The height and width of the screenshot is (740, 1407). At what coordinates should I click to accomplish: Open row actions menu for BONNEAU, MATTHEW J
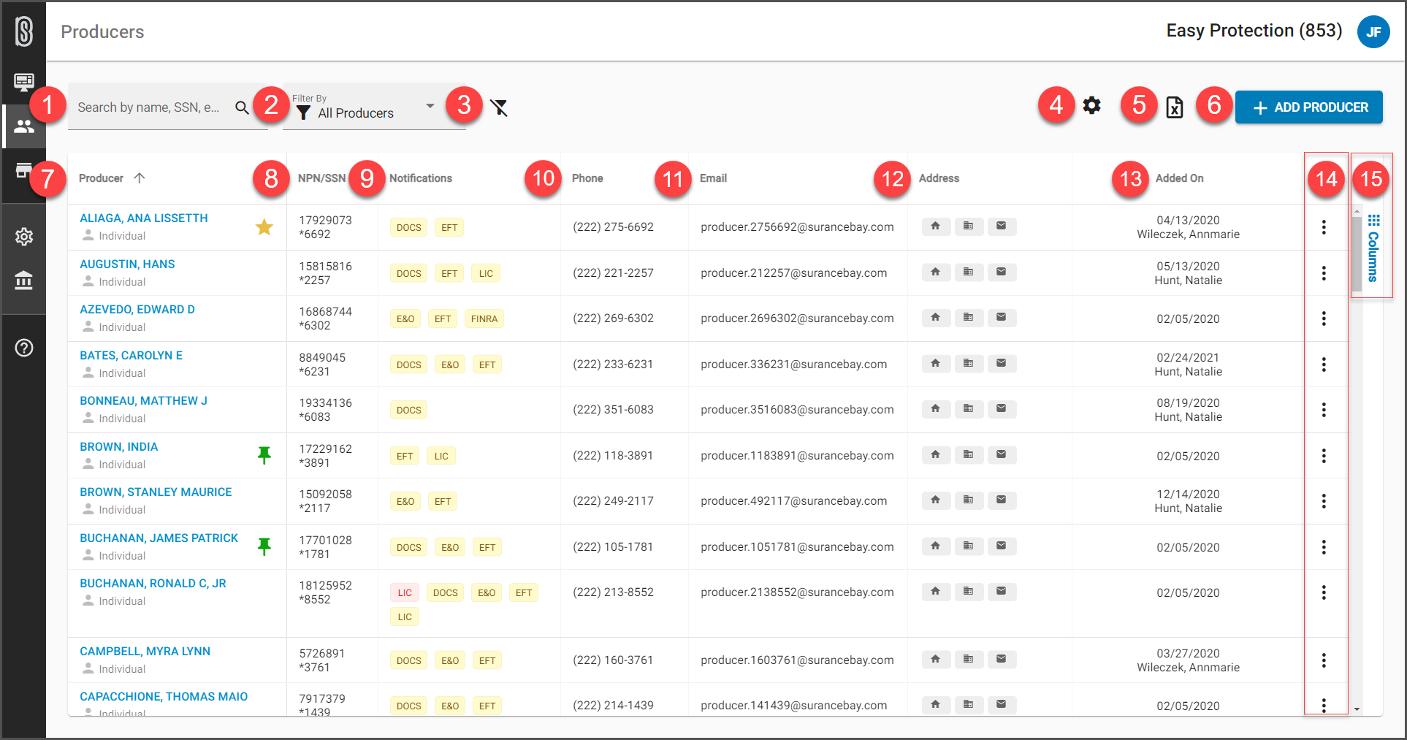(x=1324, y=410)
